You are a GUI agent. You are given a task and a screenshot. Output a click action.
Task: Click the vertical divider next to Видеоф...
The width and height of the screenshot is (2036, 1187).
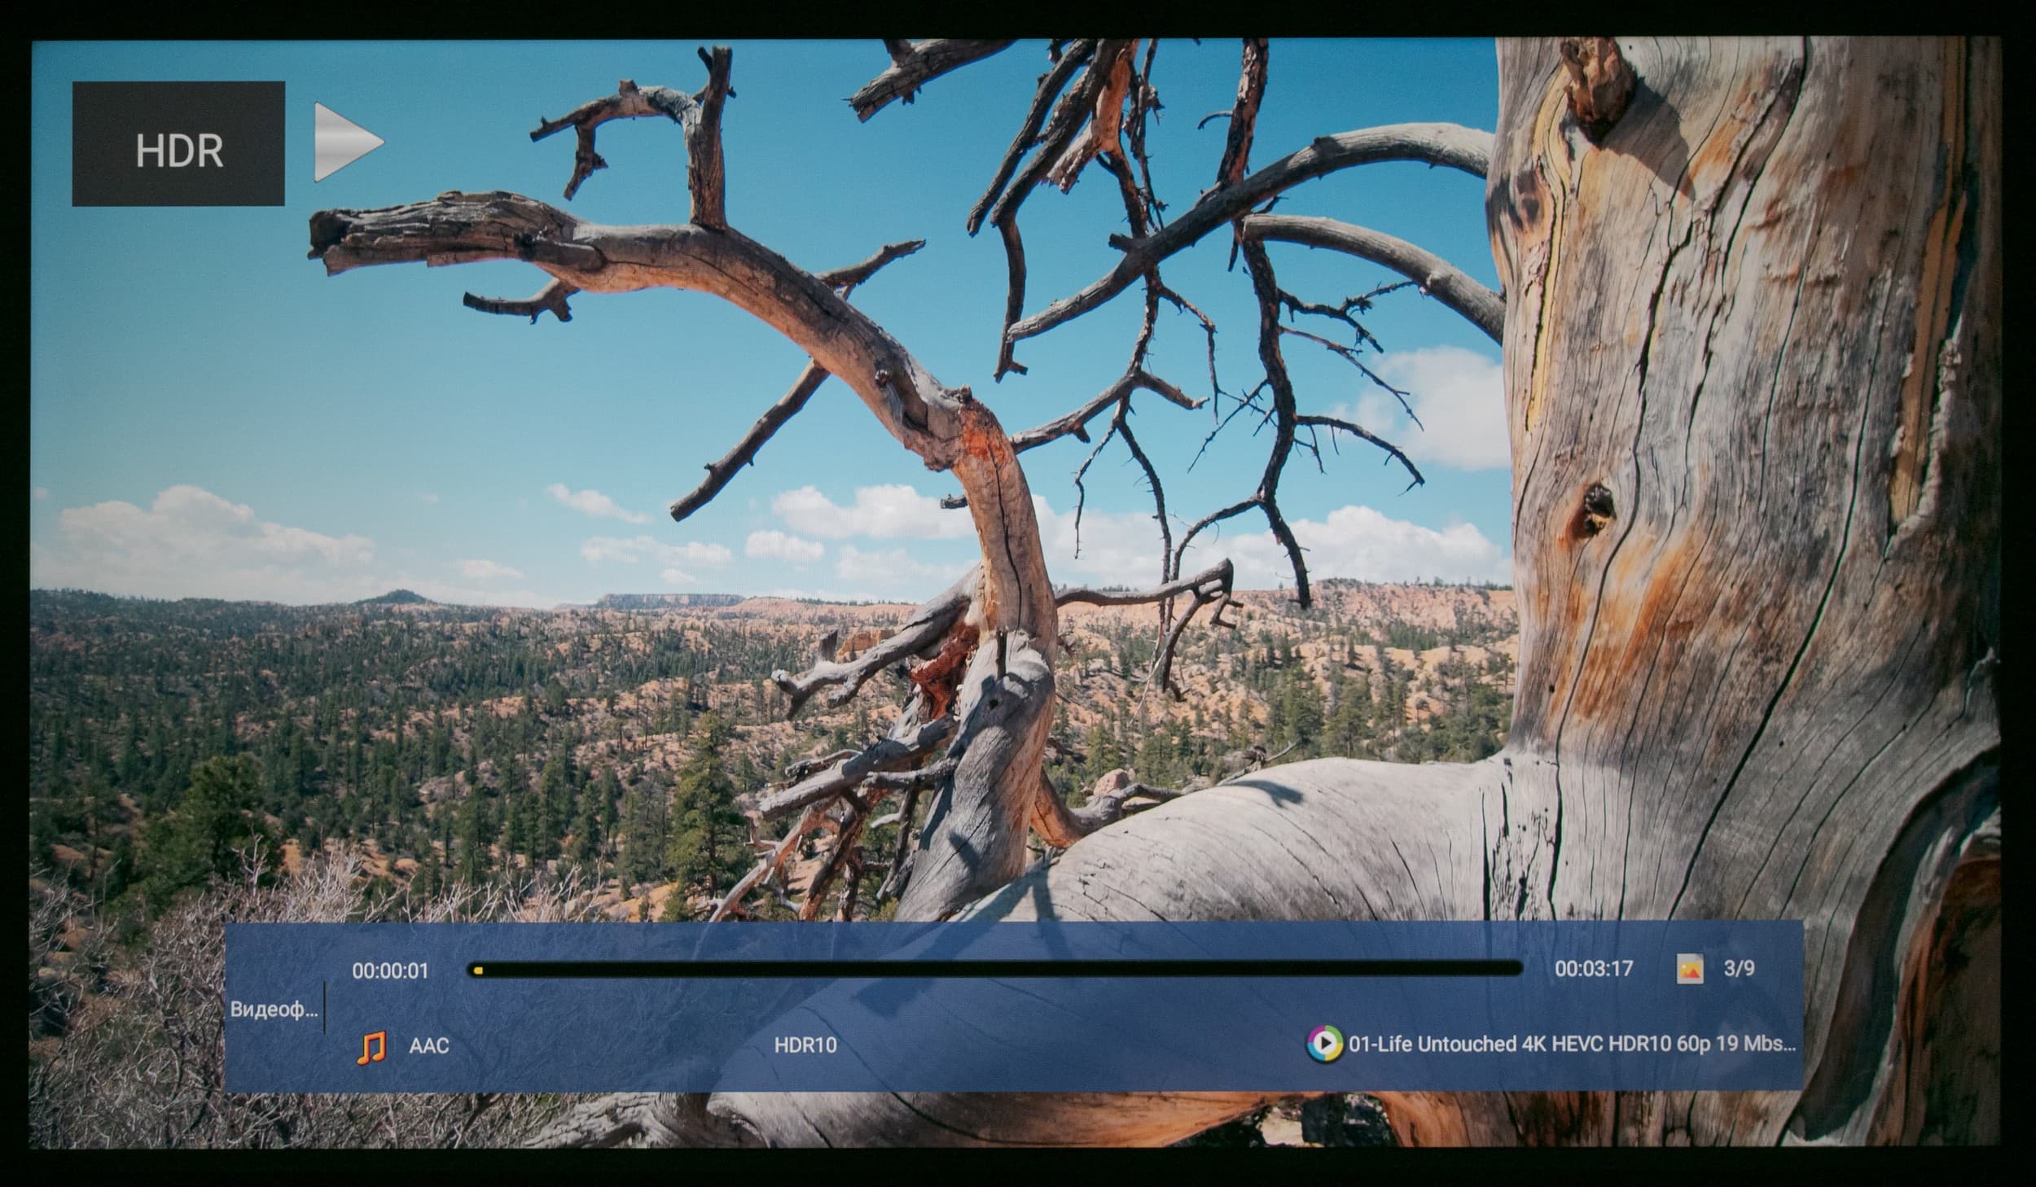point(324,1008)
